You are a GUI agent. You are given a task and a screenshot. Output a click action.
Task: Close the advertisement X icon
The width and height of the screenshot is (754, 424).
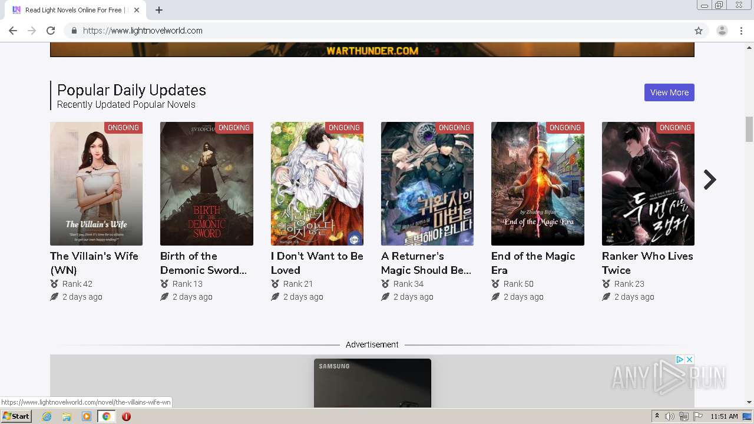coord(689,359)
